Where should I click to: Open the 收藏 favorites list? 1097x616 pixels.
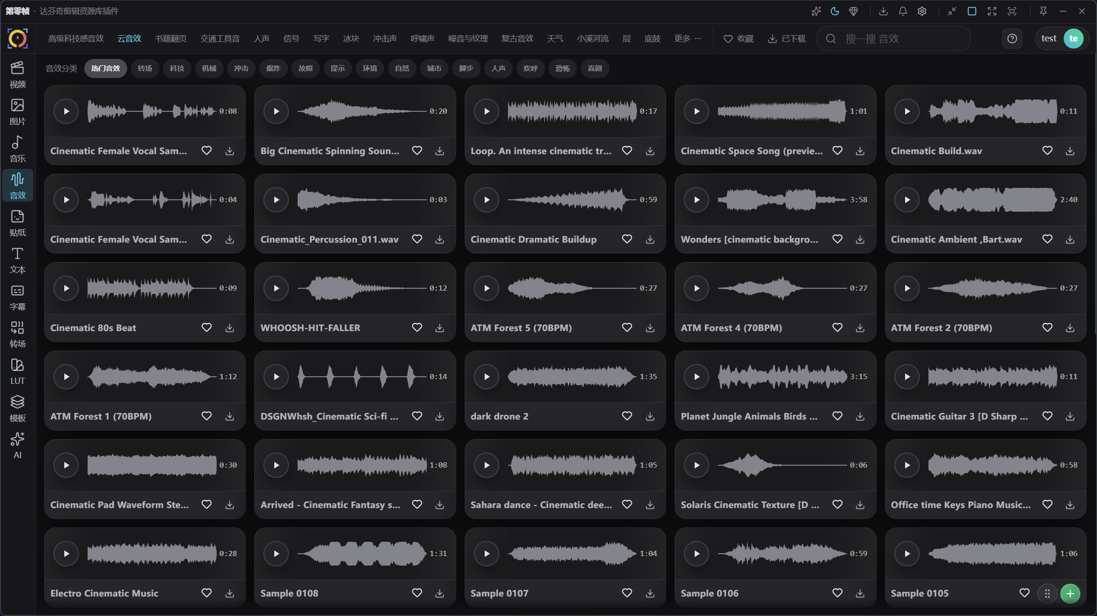[738, 39]
